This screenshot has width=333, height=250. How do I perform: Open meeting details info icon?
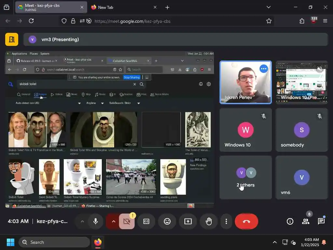pos(290,221)
